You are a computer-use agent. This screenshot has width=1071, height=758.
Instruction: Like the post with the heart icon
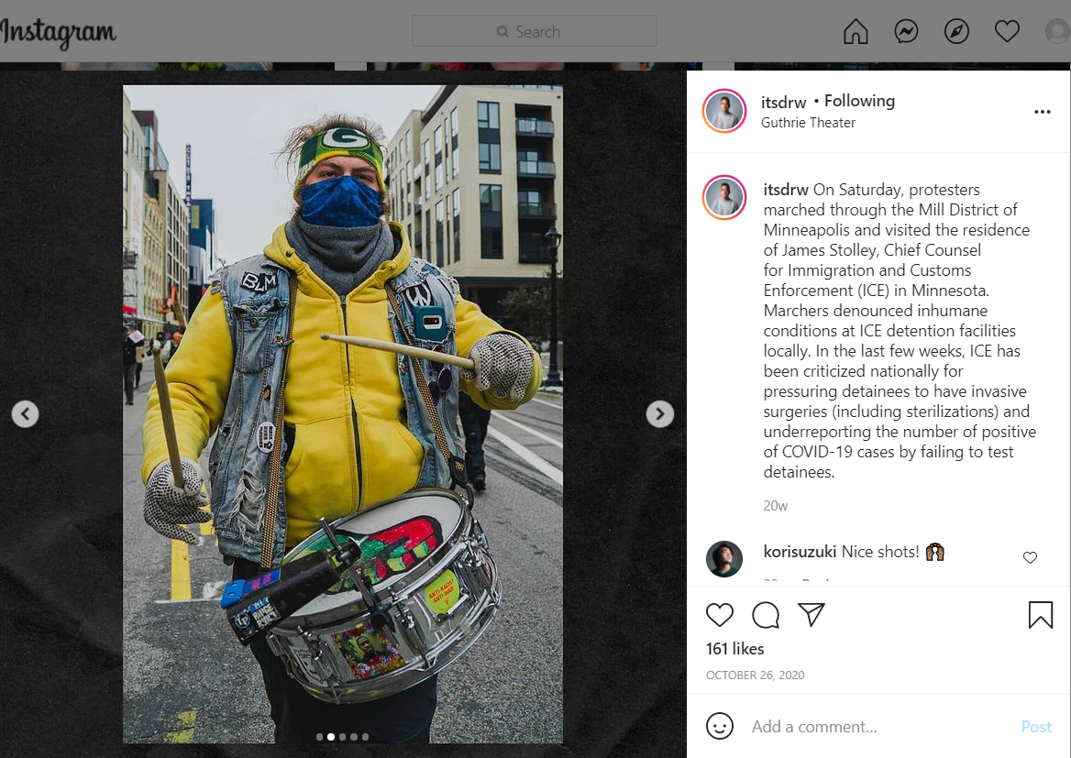point(719,615)
